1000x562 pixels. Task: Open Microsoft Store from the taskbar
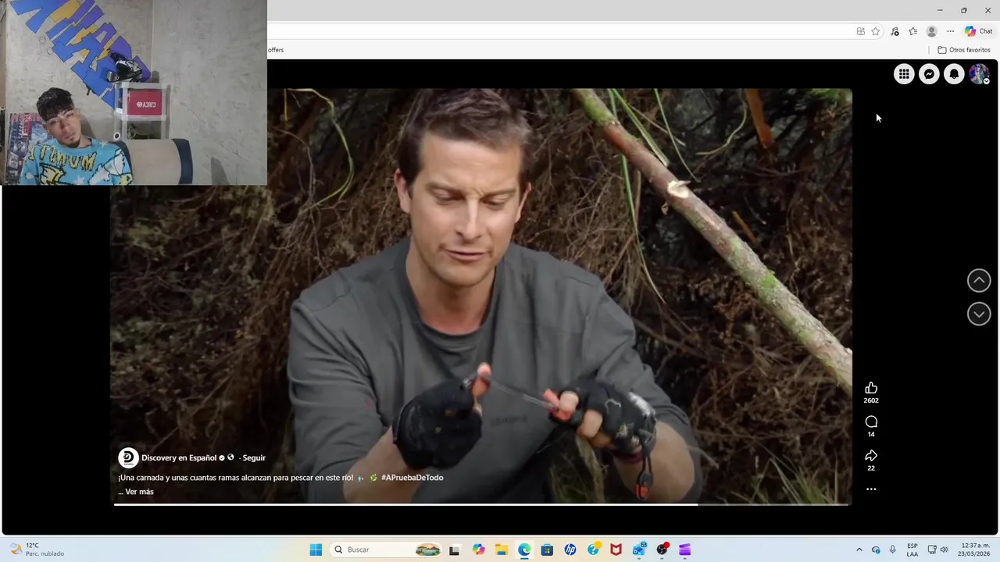[x=547, y=550]
